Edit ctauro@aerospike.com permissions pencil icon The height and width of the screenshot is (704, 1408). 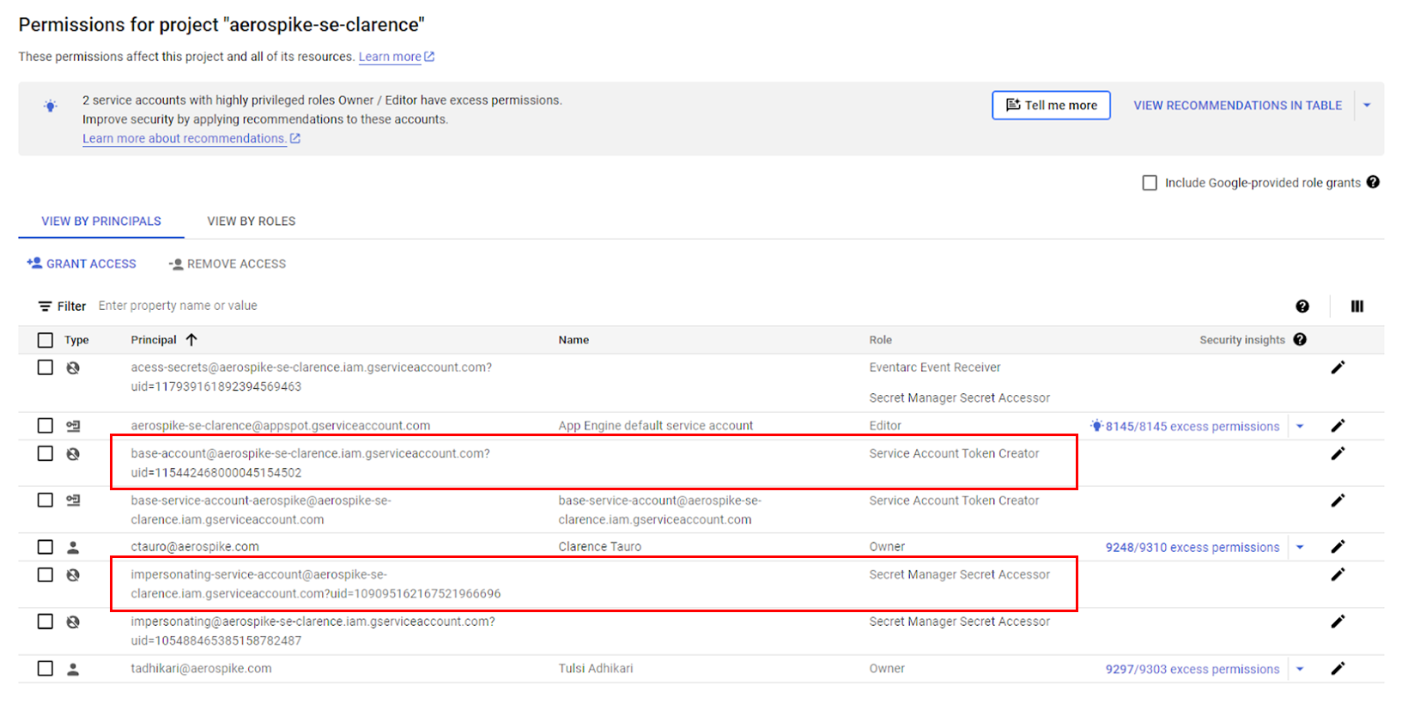pyautogui.click(x=1338, y=547)
